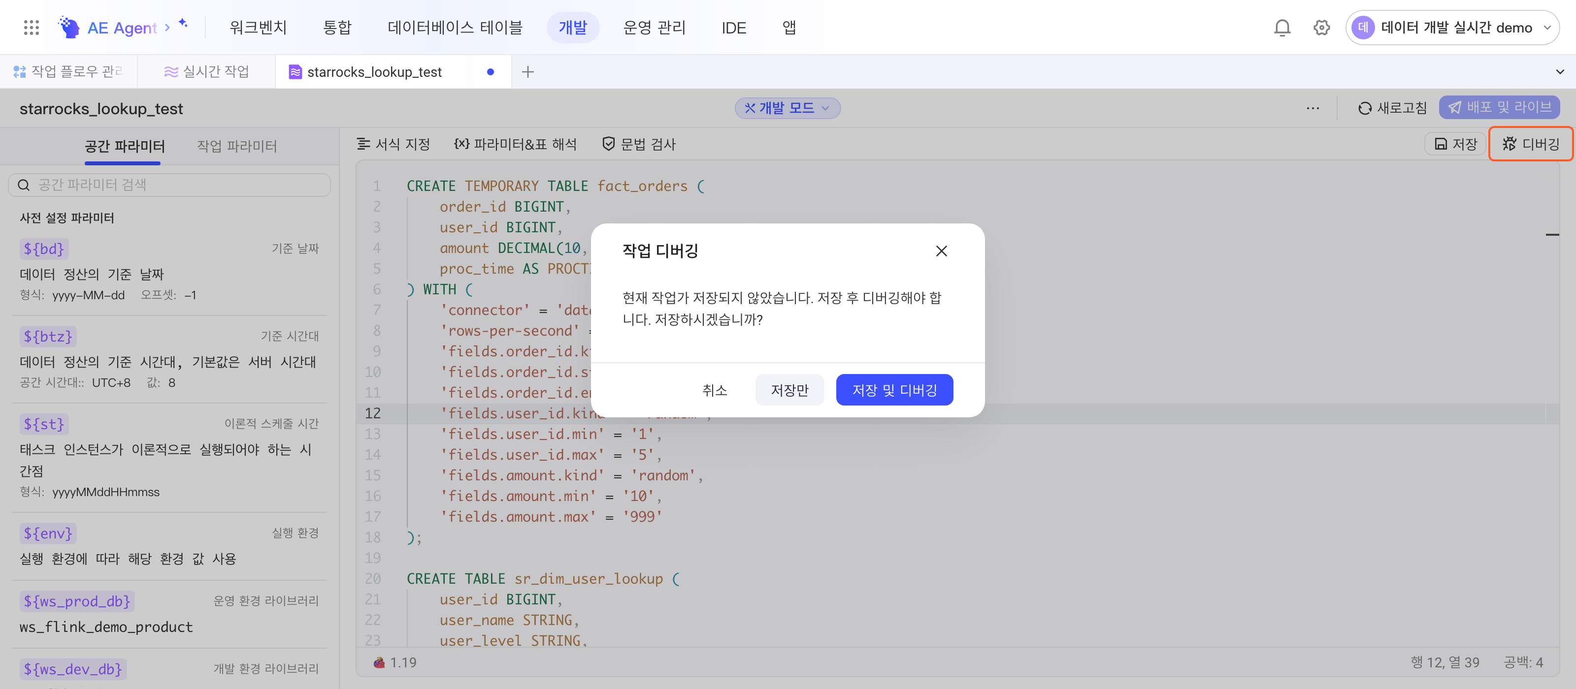Viewport: 1576px width, 689px height.
Task: Click the 저장 save button in the toolbar
Action: tap(1456, 144)
